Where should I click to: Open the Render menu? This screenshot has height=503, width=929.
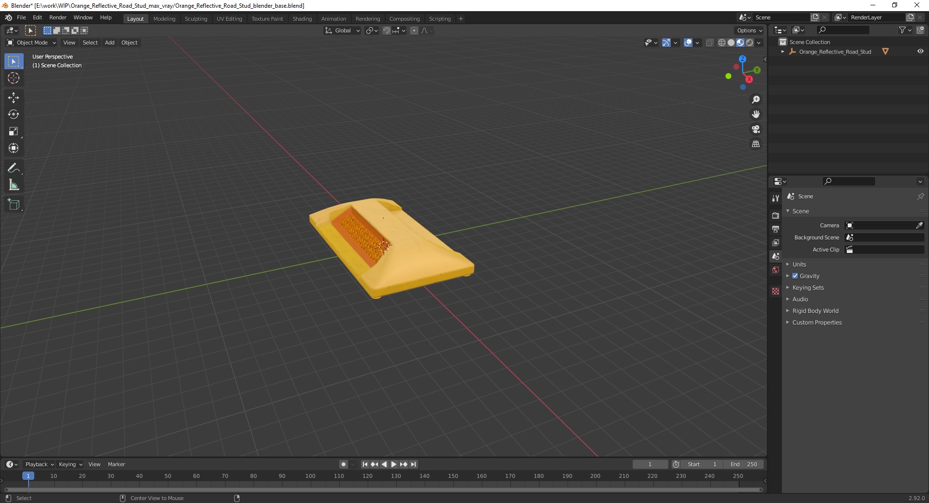pyautogui.click(x=58, y=17)
